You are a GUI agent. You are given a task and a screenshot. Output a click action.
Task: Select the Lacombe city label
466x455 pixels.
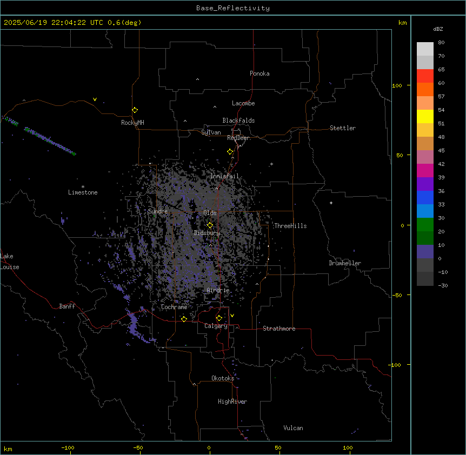243,103
